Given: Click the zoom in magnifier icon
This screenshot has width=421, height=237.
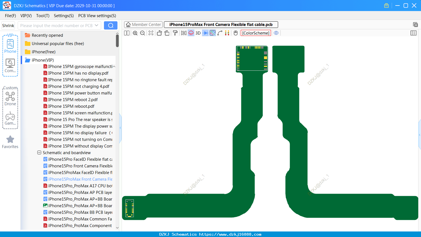Looking at the screenshot, I should [135, 33].
